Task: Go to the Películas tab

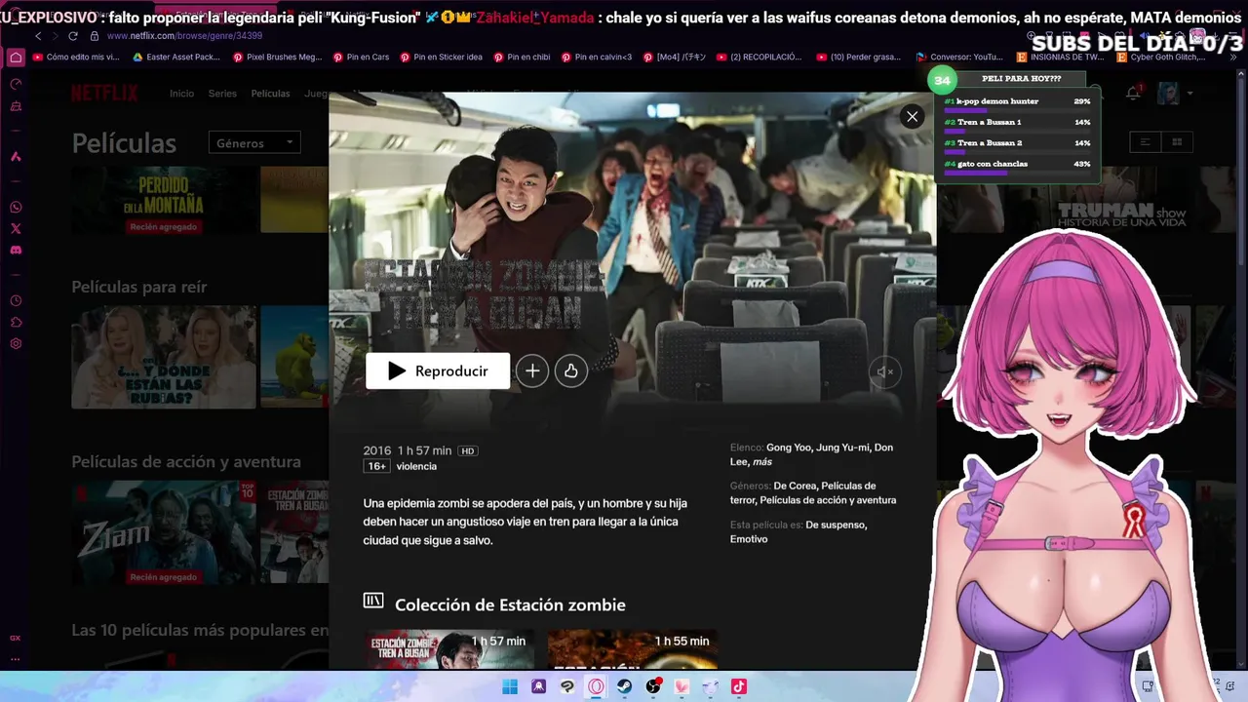Action: tap(270, 94)
